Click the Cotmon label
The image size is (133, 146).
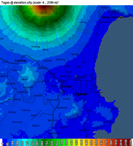pos(26,110)
